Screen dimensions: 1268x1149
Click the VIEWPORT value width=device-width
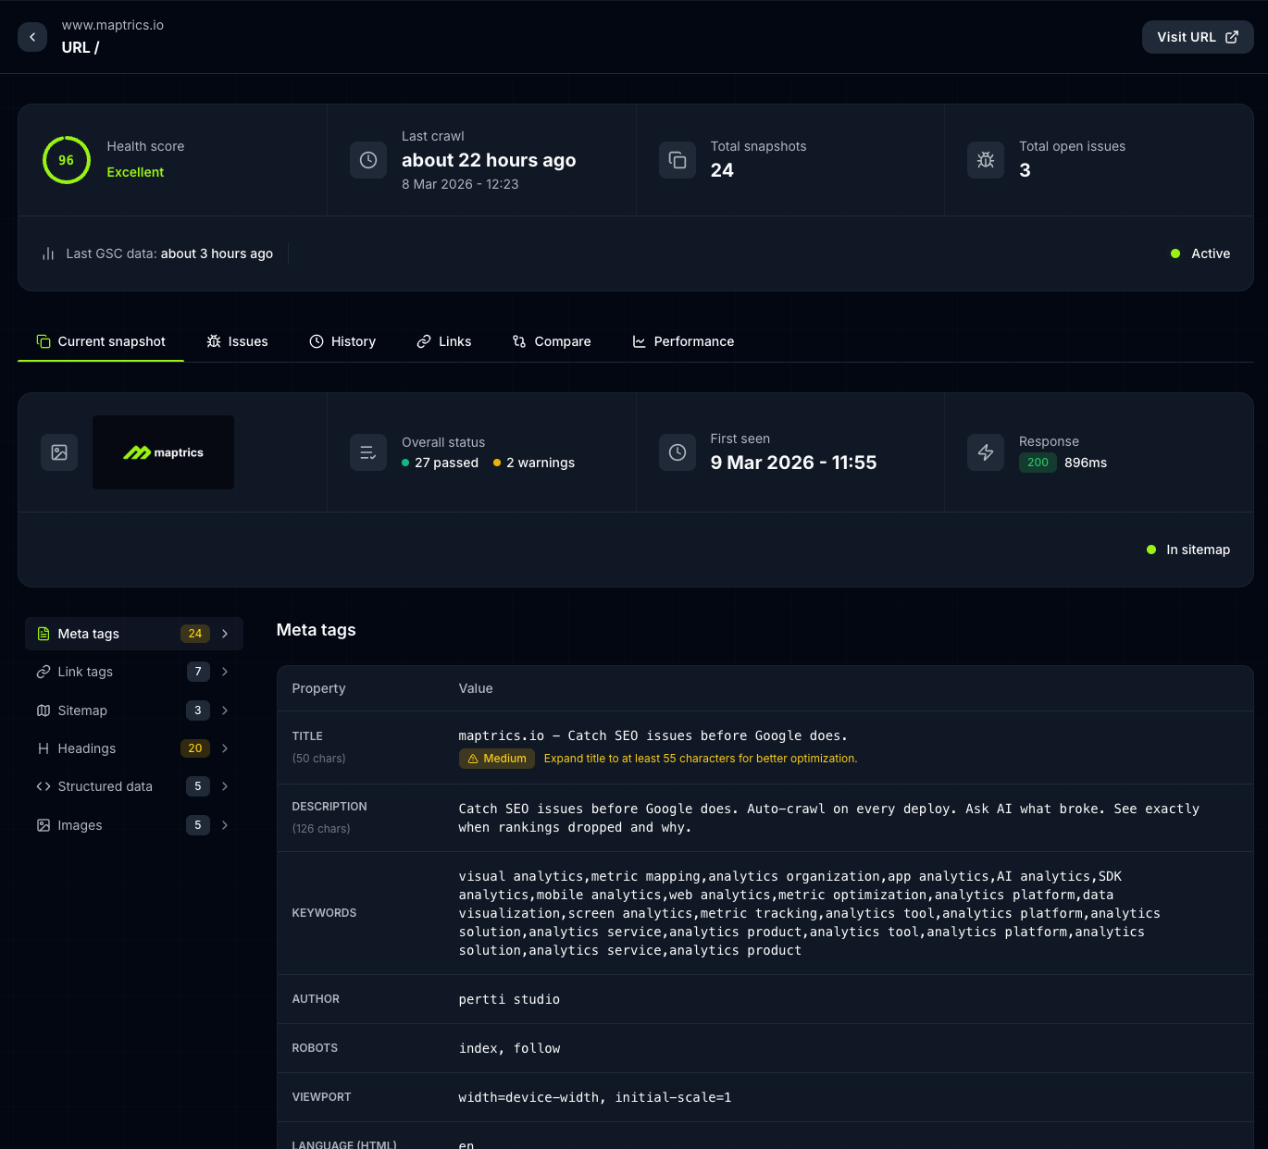pyautogui.click(x=595, y=1097)
